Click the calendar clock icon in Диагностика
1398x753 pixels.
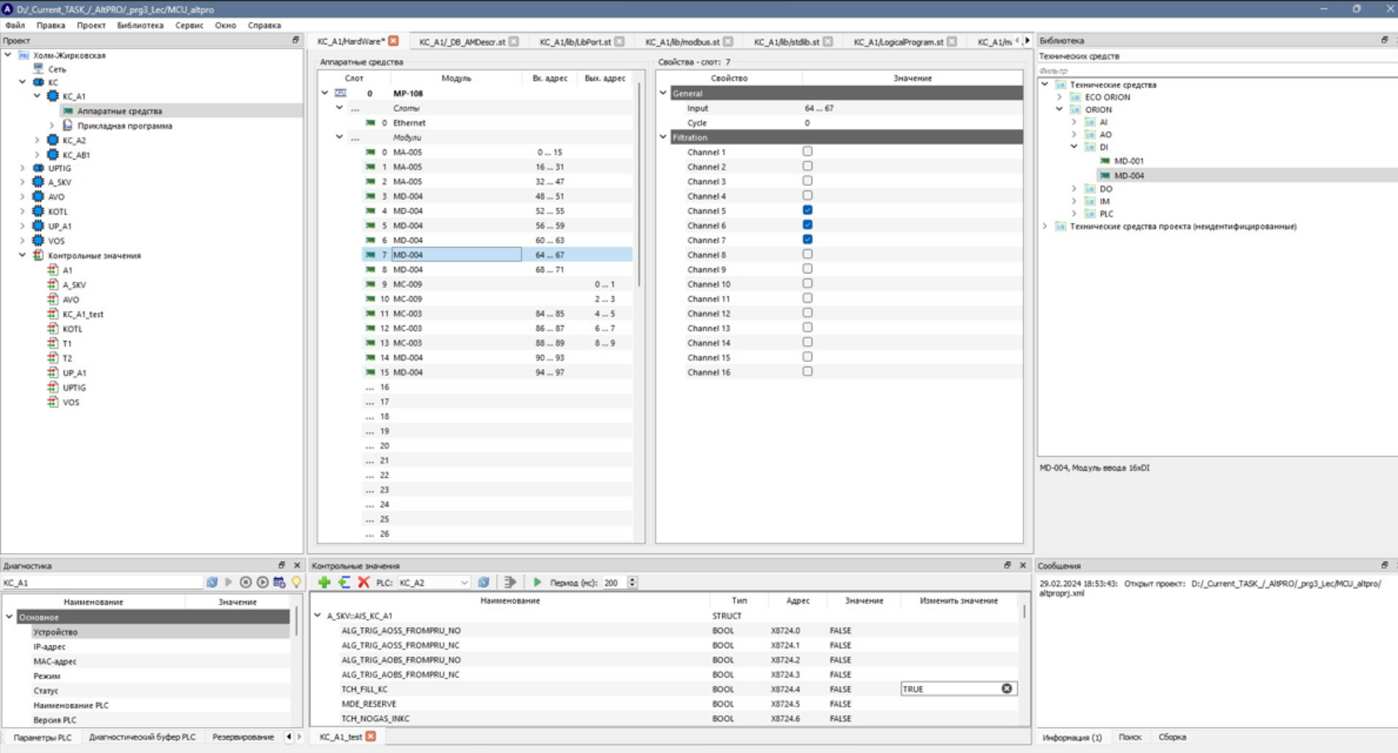point(279,582)
